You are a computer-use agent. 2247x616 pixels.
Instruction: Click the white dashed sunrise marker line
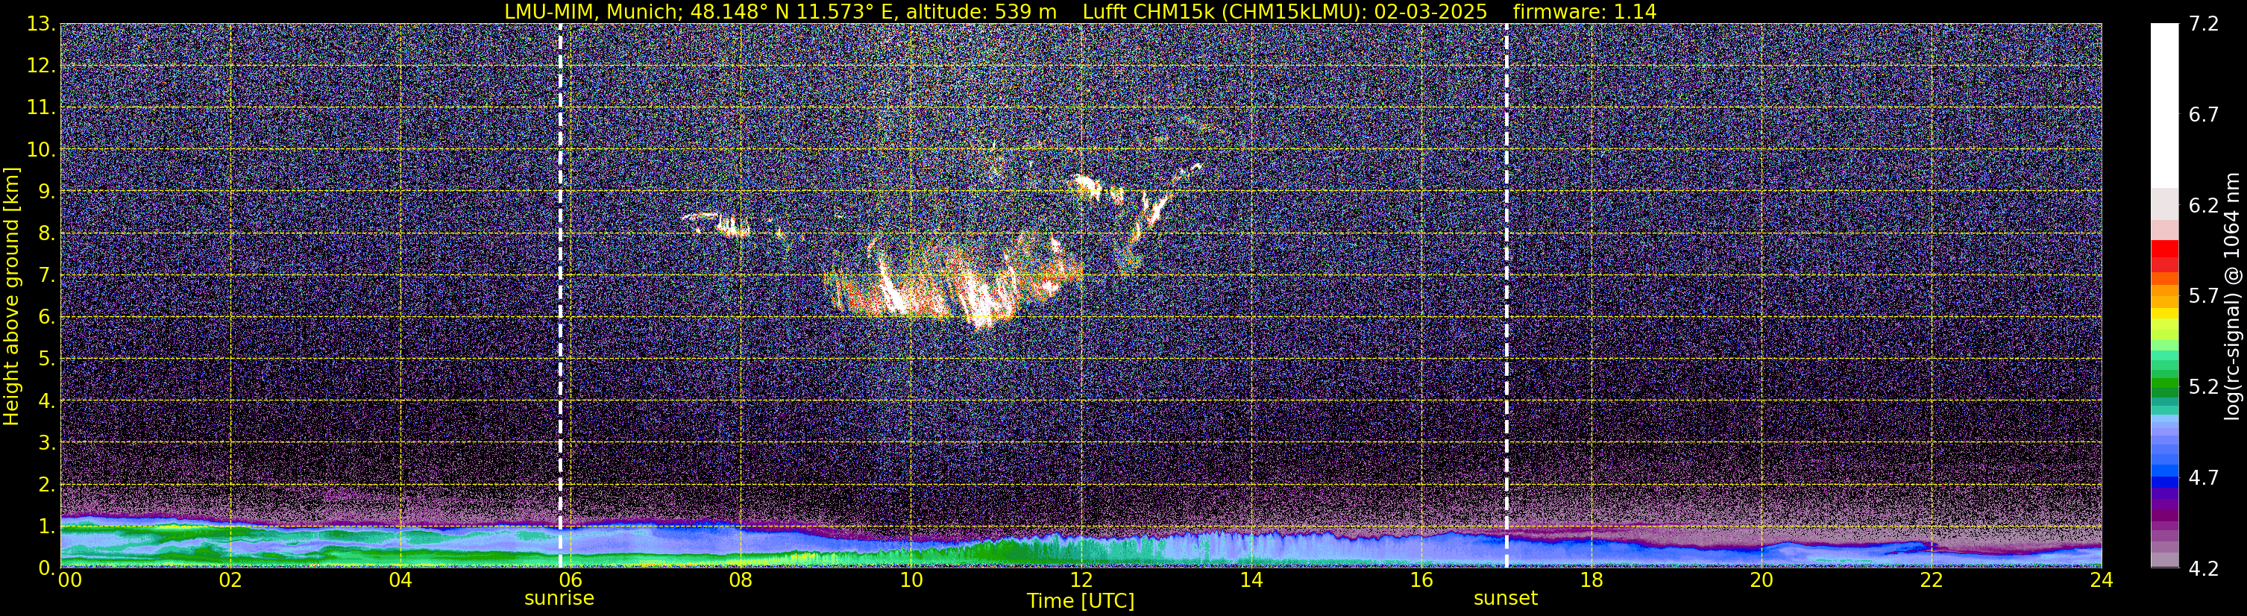point(560,296)
